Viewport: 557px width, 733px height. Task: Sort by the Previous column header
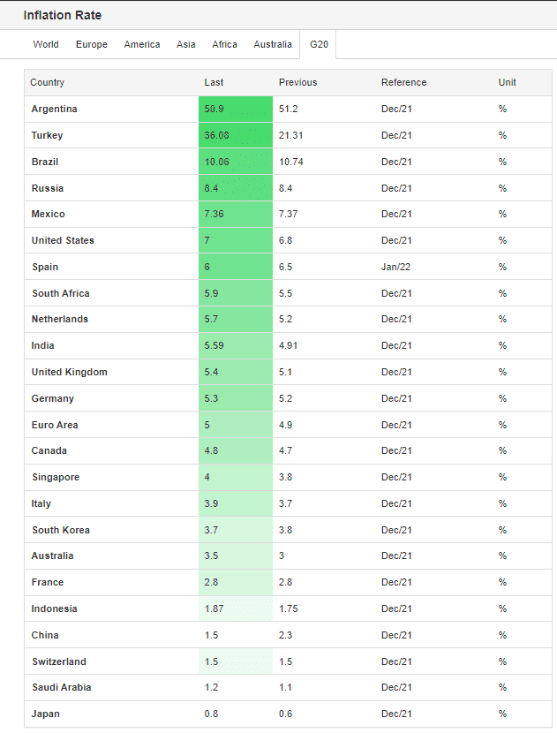tap(298, 82)
